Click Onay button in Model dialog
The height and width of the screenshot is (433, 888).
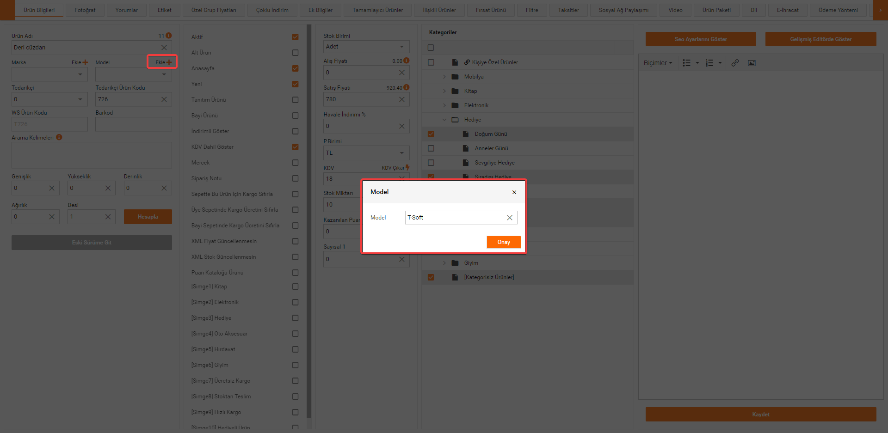504,242
